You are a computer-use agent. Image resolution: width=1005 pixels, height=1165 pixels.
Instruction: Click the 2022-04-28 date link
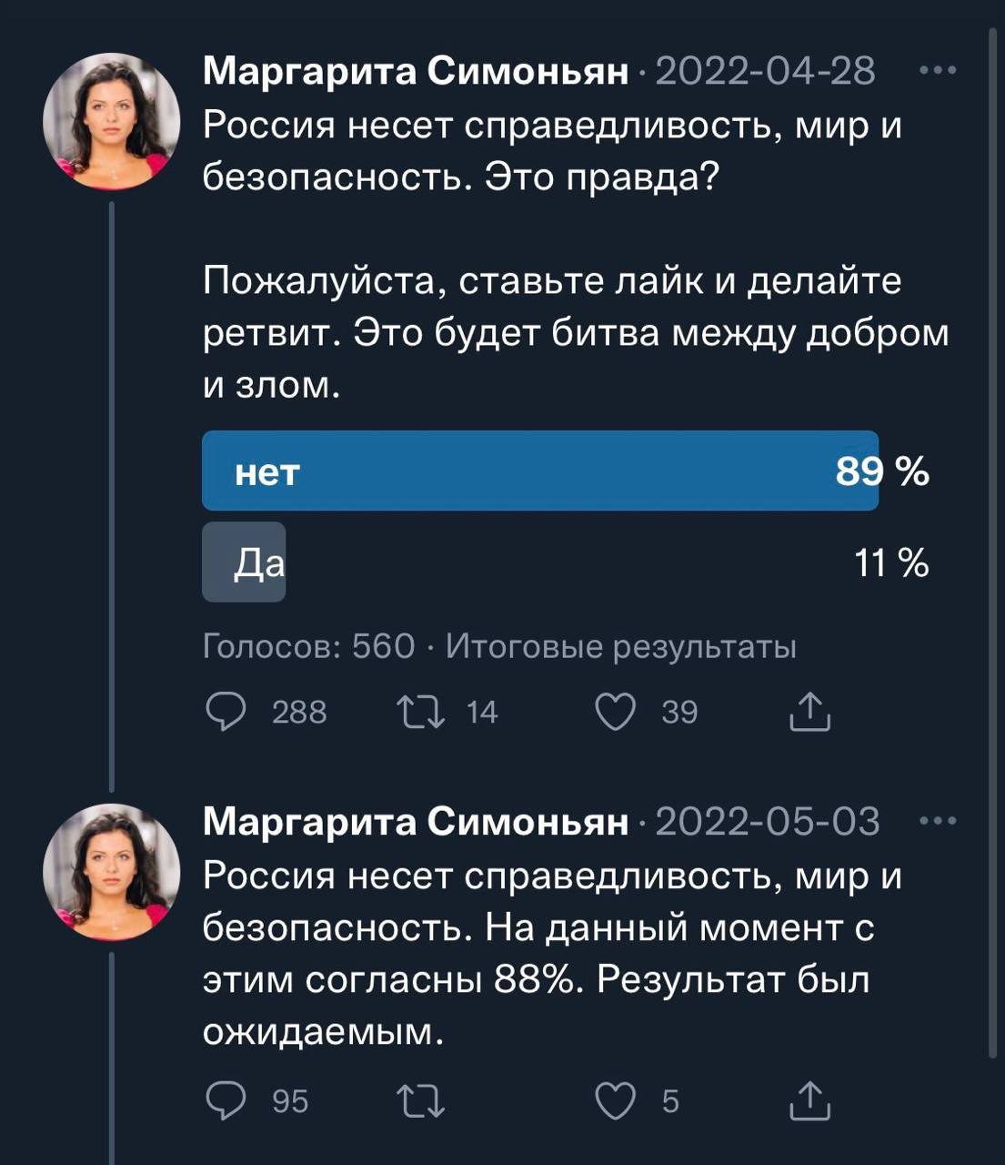tap(764, 70)
